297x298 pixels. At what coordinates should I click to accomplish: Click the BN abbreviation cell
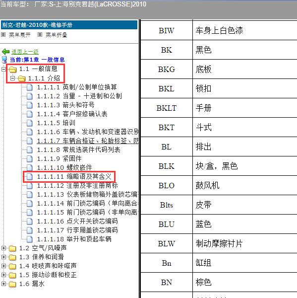pos(167,283)
